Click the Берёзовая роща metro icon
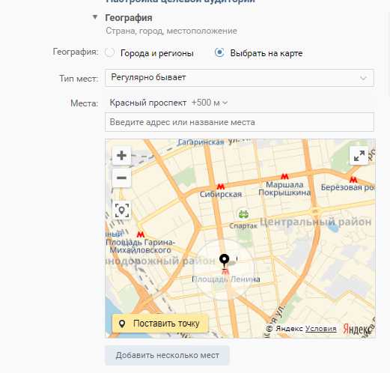390x373 pixels. [x=353, y=180]
